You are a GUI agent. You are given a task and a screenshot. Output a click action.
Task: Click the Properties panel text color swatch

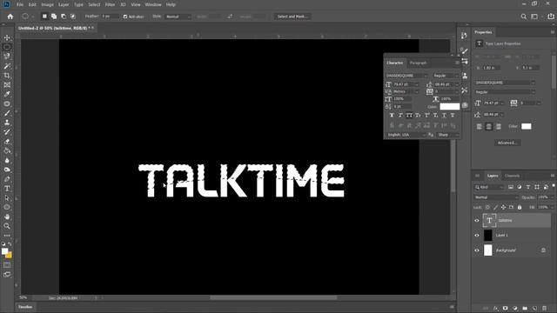[526, 126]
